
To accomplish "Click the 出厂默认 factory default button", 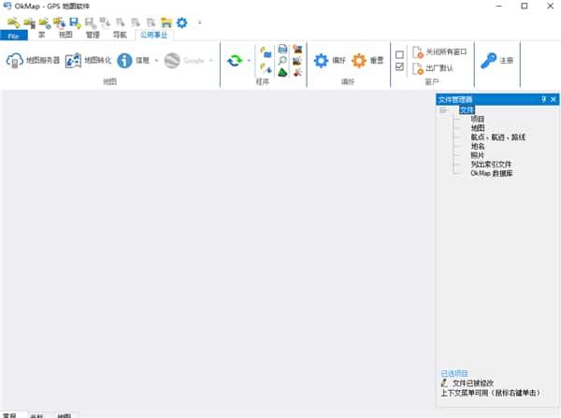I will (433, 68).
